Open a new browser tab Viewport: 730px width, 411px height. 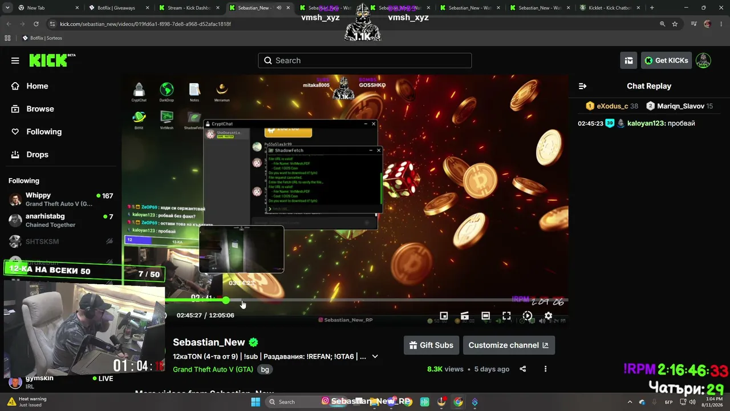652,8
